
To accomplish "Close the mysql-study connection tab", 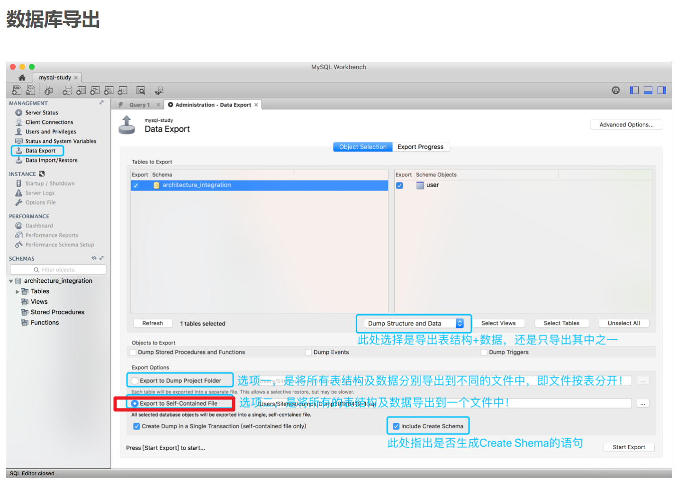I will coord(76,78).
